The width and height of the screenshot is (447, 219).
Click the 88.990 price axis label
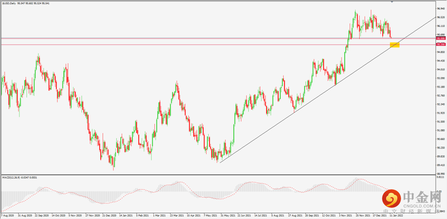point(441,174)
